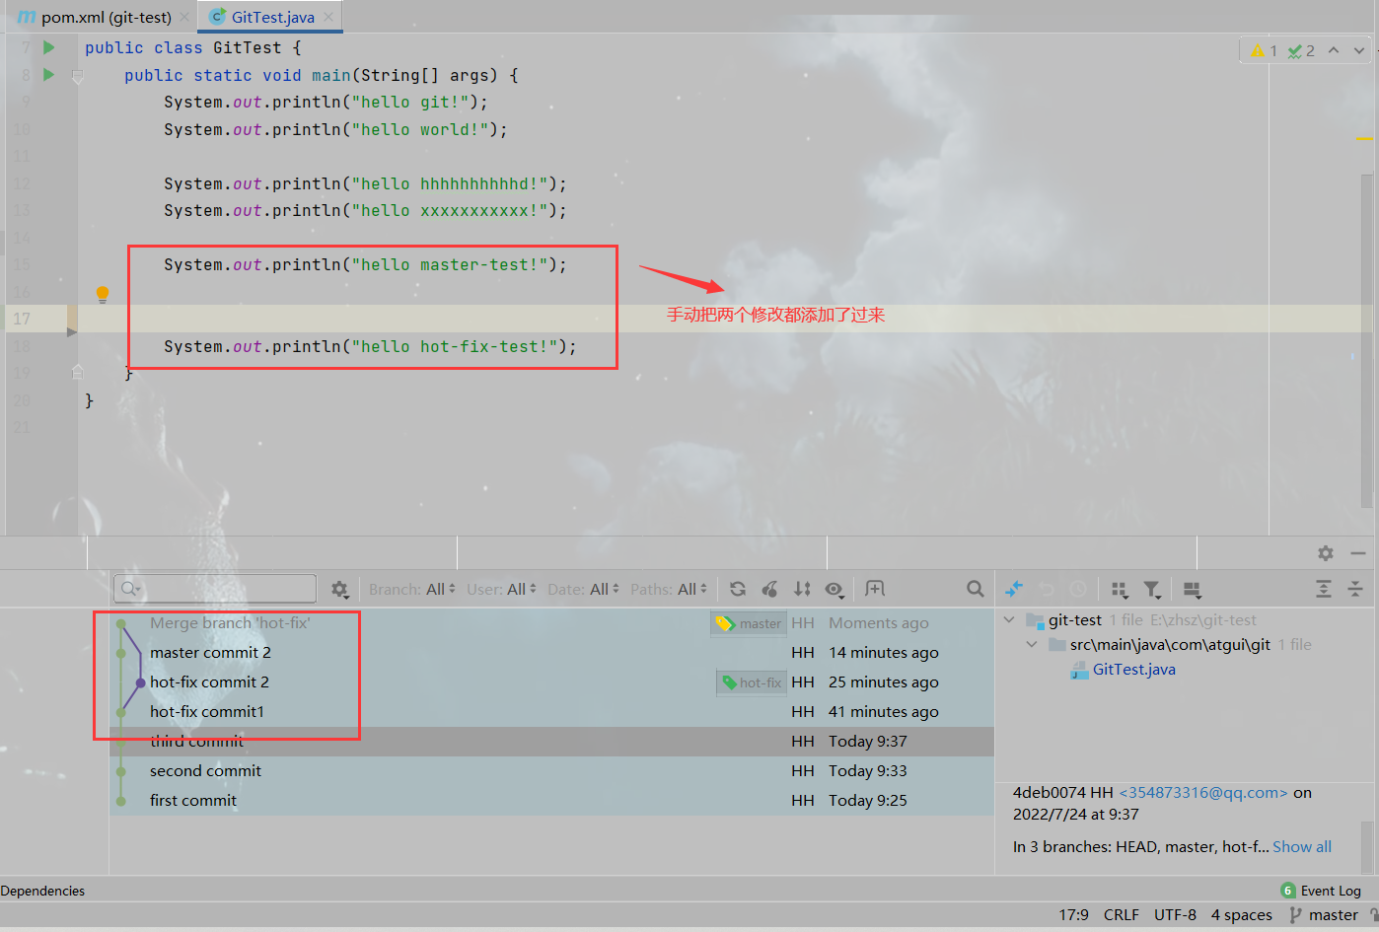1379x932 pixels.
Task: Open the Event Log tool window
Action: pos(1321,891)
